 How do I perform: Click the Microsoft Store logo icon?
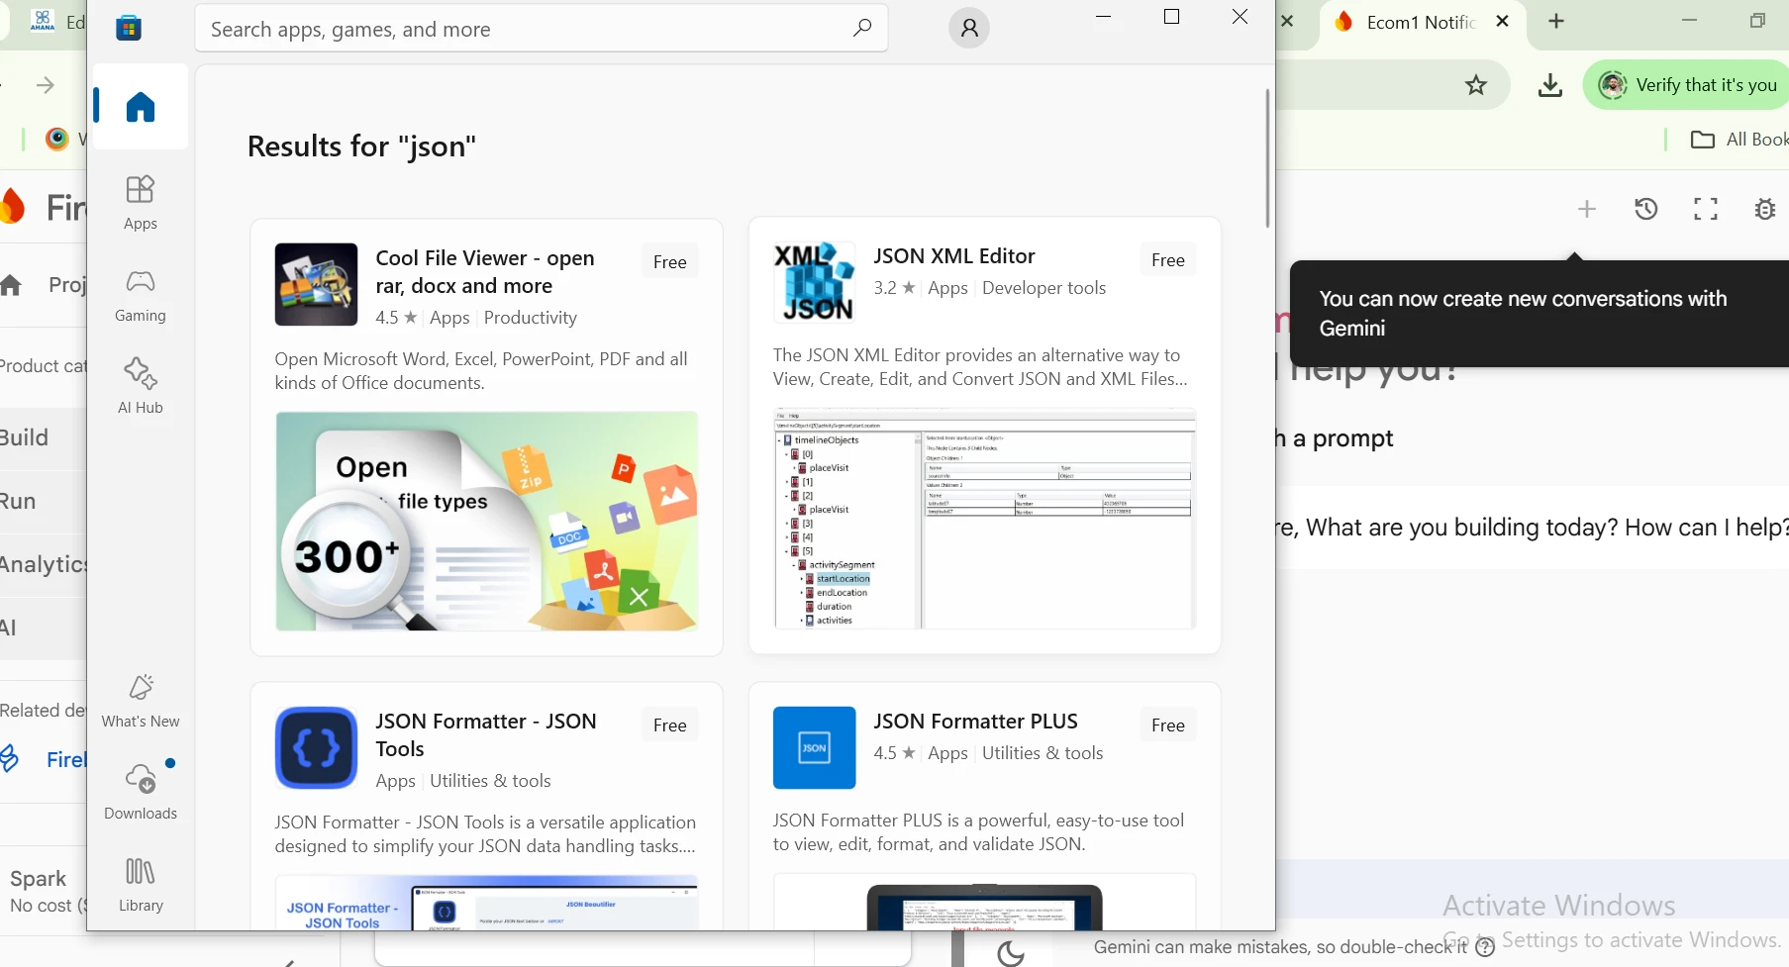[x=129, y=28]
